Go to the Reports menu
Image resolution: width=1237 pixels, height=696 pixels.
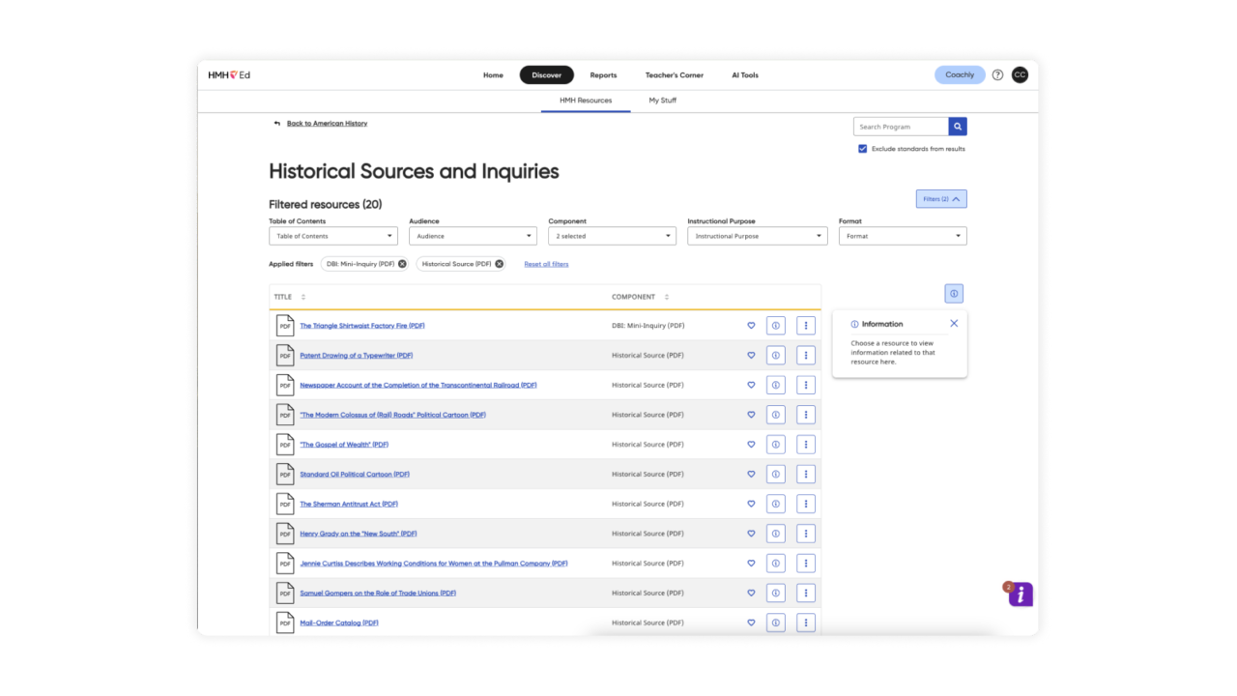[x=603, y=75]
